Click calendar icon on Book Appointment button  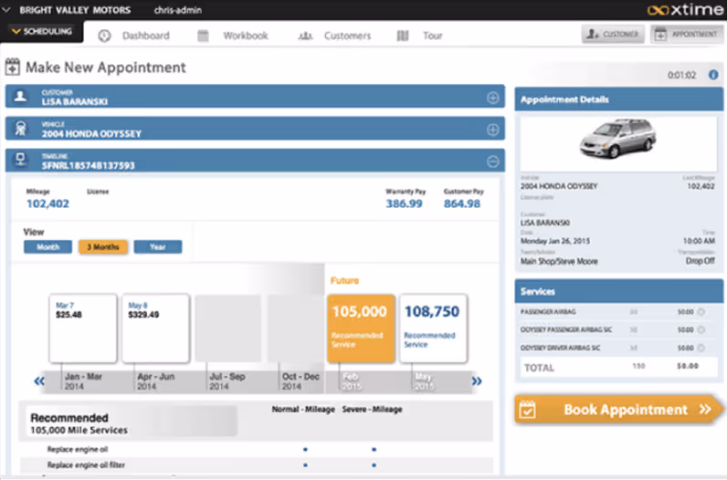click(x=528, y=410)
